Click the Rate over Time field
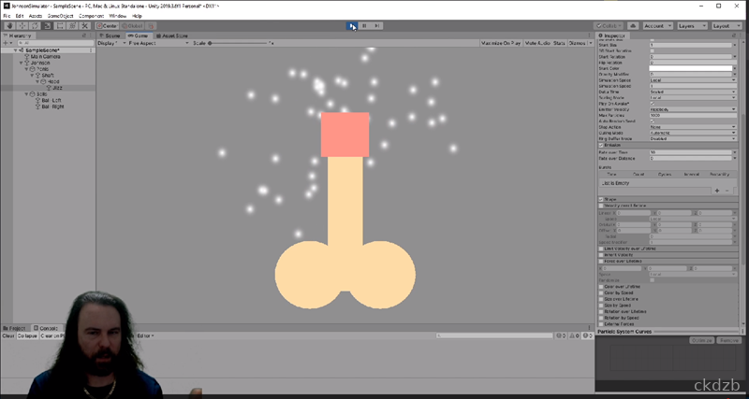Image resolution: width=749 pixels, height=399 pixels. (x=691, y=152)
